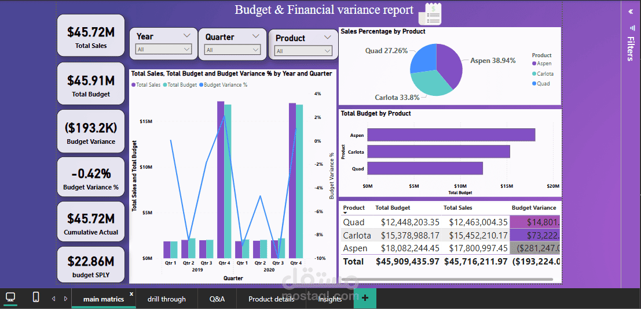641x309 pixels.
Task: Expand Year slicer header chevron
Action: coord(187,35)
